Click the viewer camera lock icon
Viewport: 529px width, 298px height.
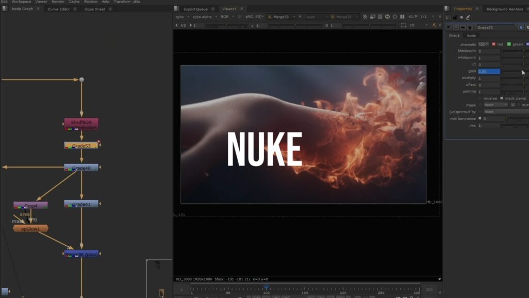434,25
